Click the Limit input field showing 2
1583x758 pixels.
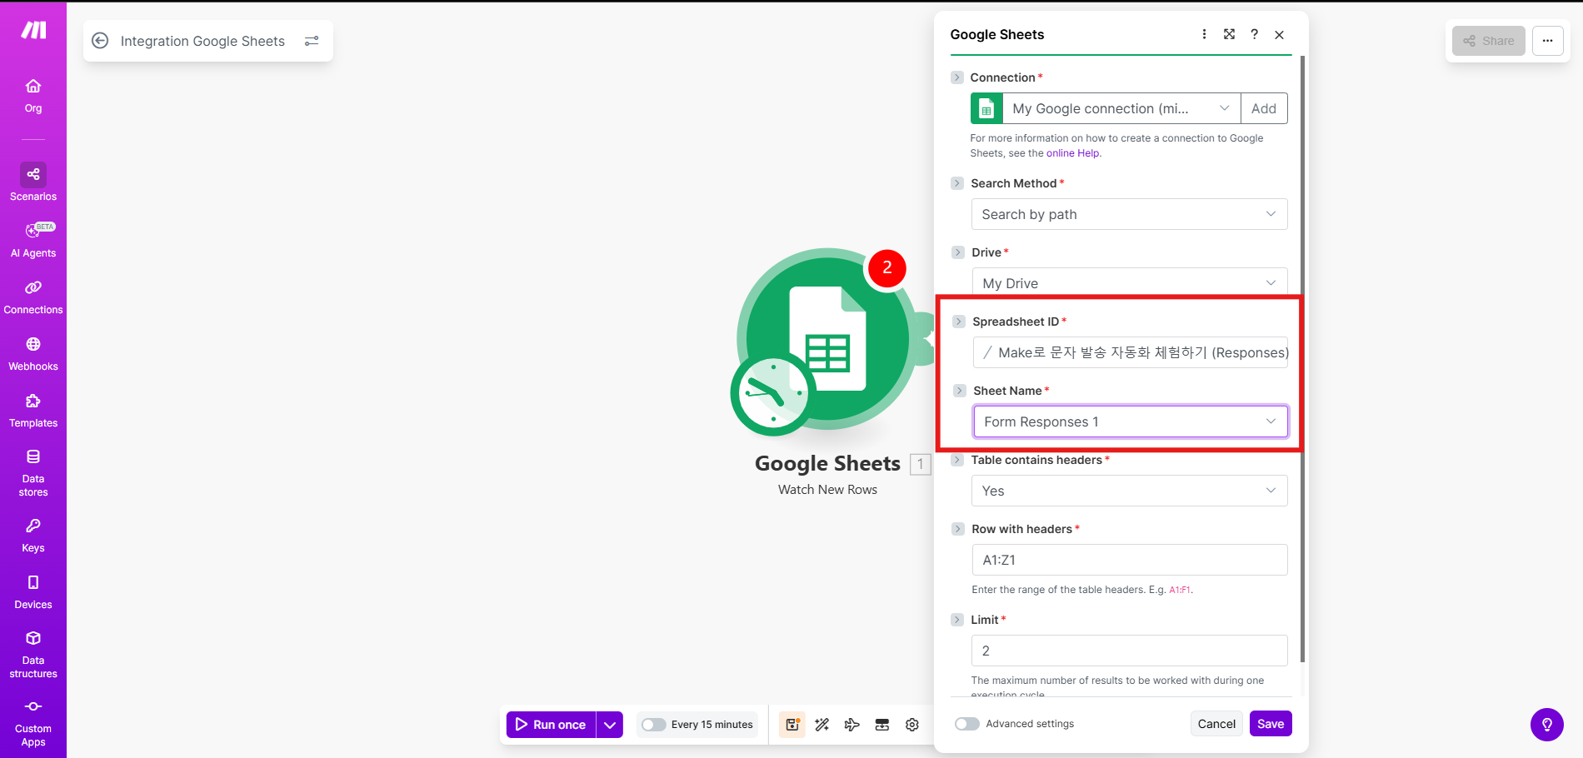(1129, 651)
